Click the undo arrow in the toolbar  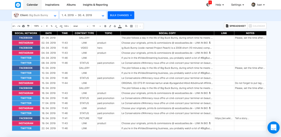click(x=14, y=26)
